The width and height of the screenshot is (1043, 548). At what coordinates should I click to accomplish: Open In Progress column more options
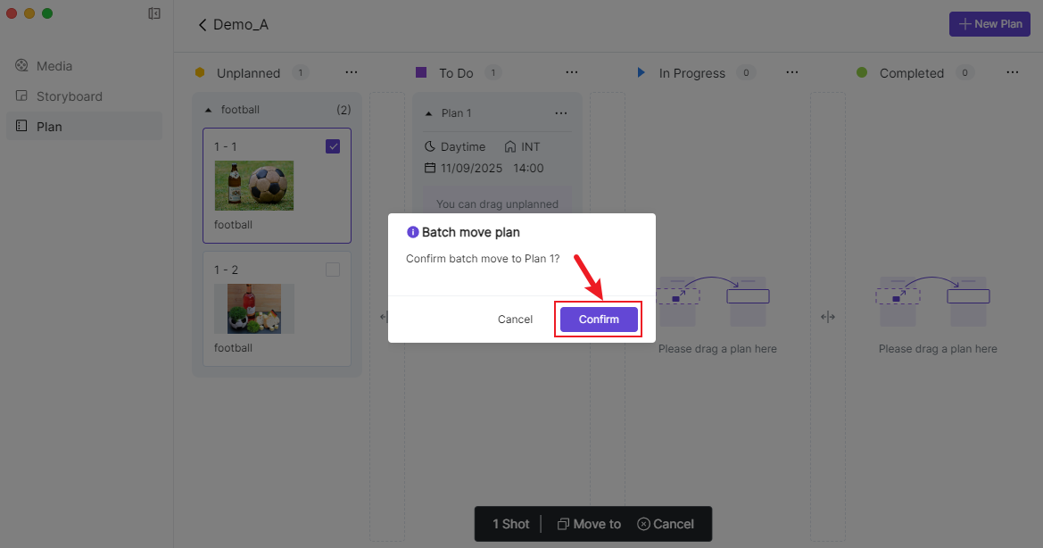tap(792, 72)
